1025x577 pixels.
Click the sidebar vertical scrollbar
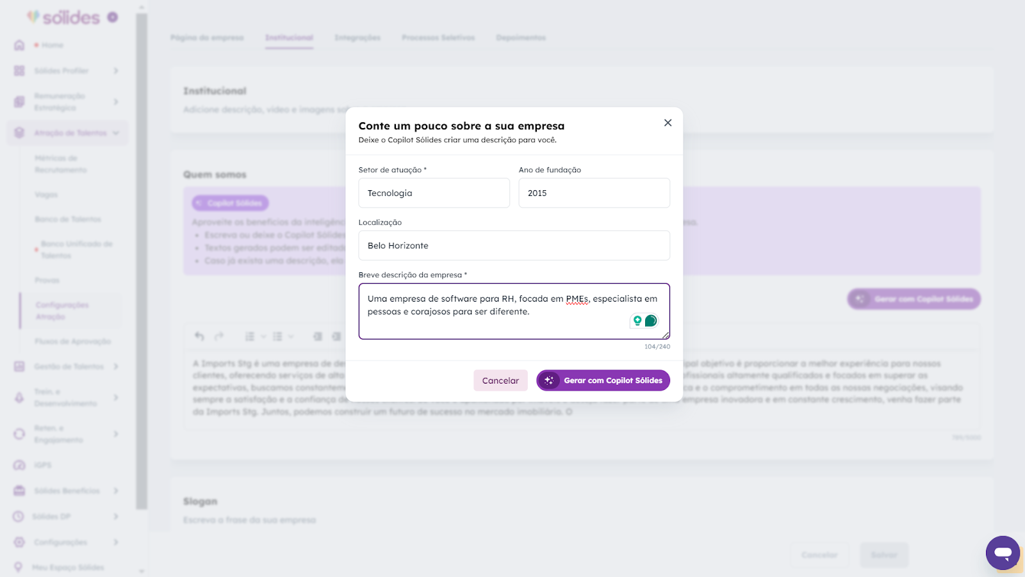click(x=142, y=261)
